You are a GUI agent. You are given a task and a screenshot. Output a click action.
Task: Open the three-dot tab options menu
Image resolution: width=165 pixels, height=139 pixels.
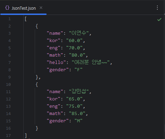coord(157,8)
